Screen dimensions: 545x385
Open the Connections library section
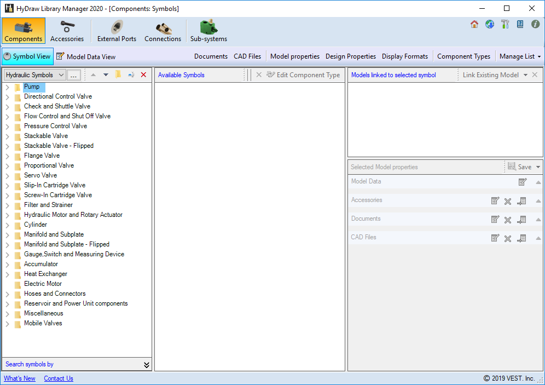point(163,31)
